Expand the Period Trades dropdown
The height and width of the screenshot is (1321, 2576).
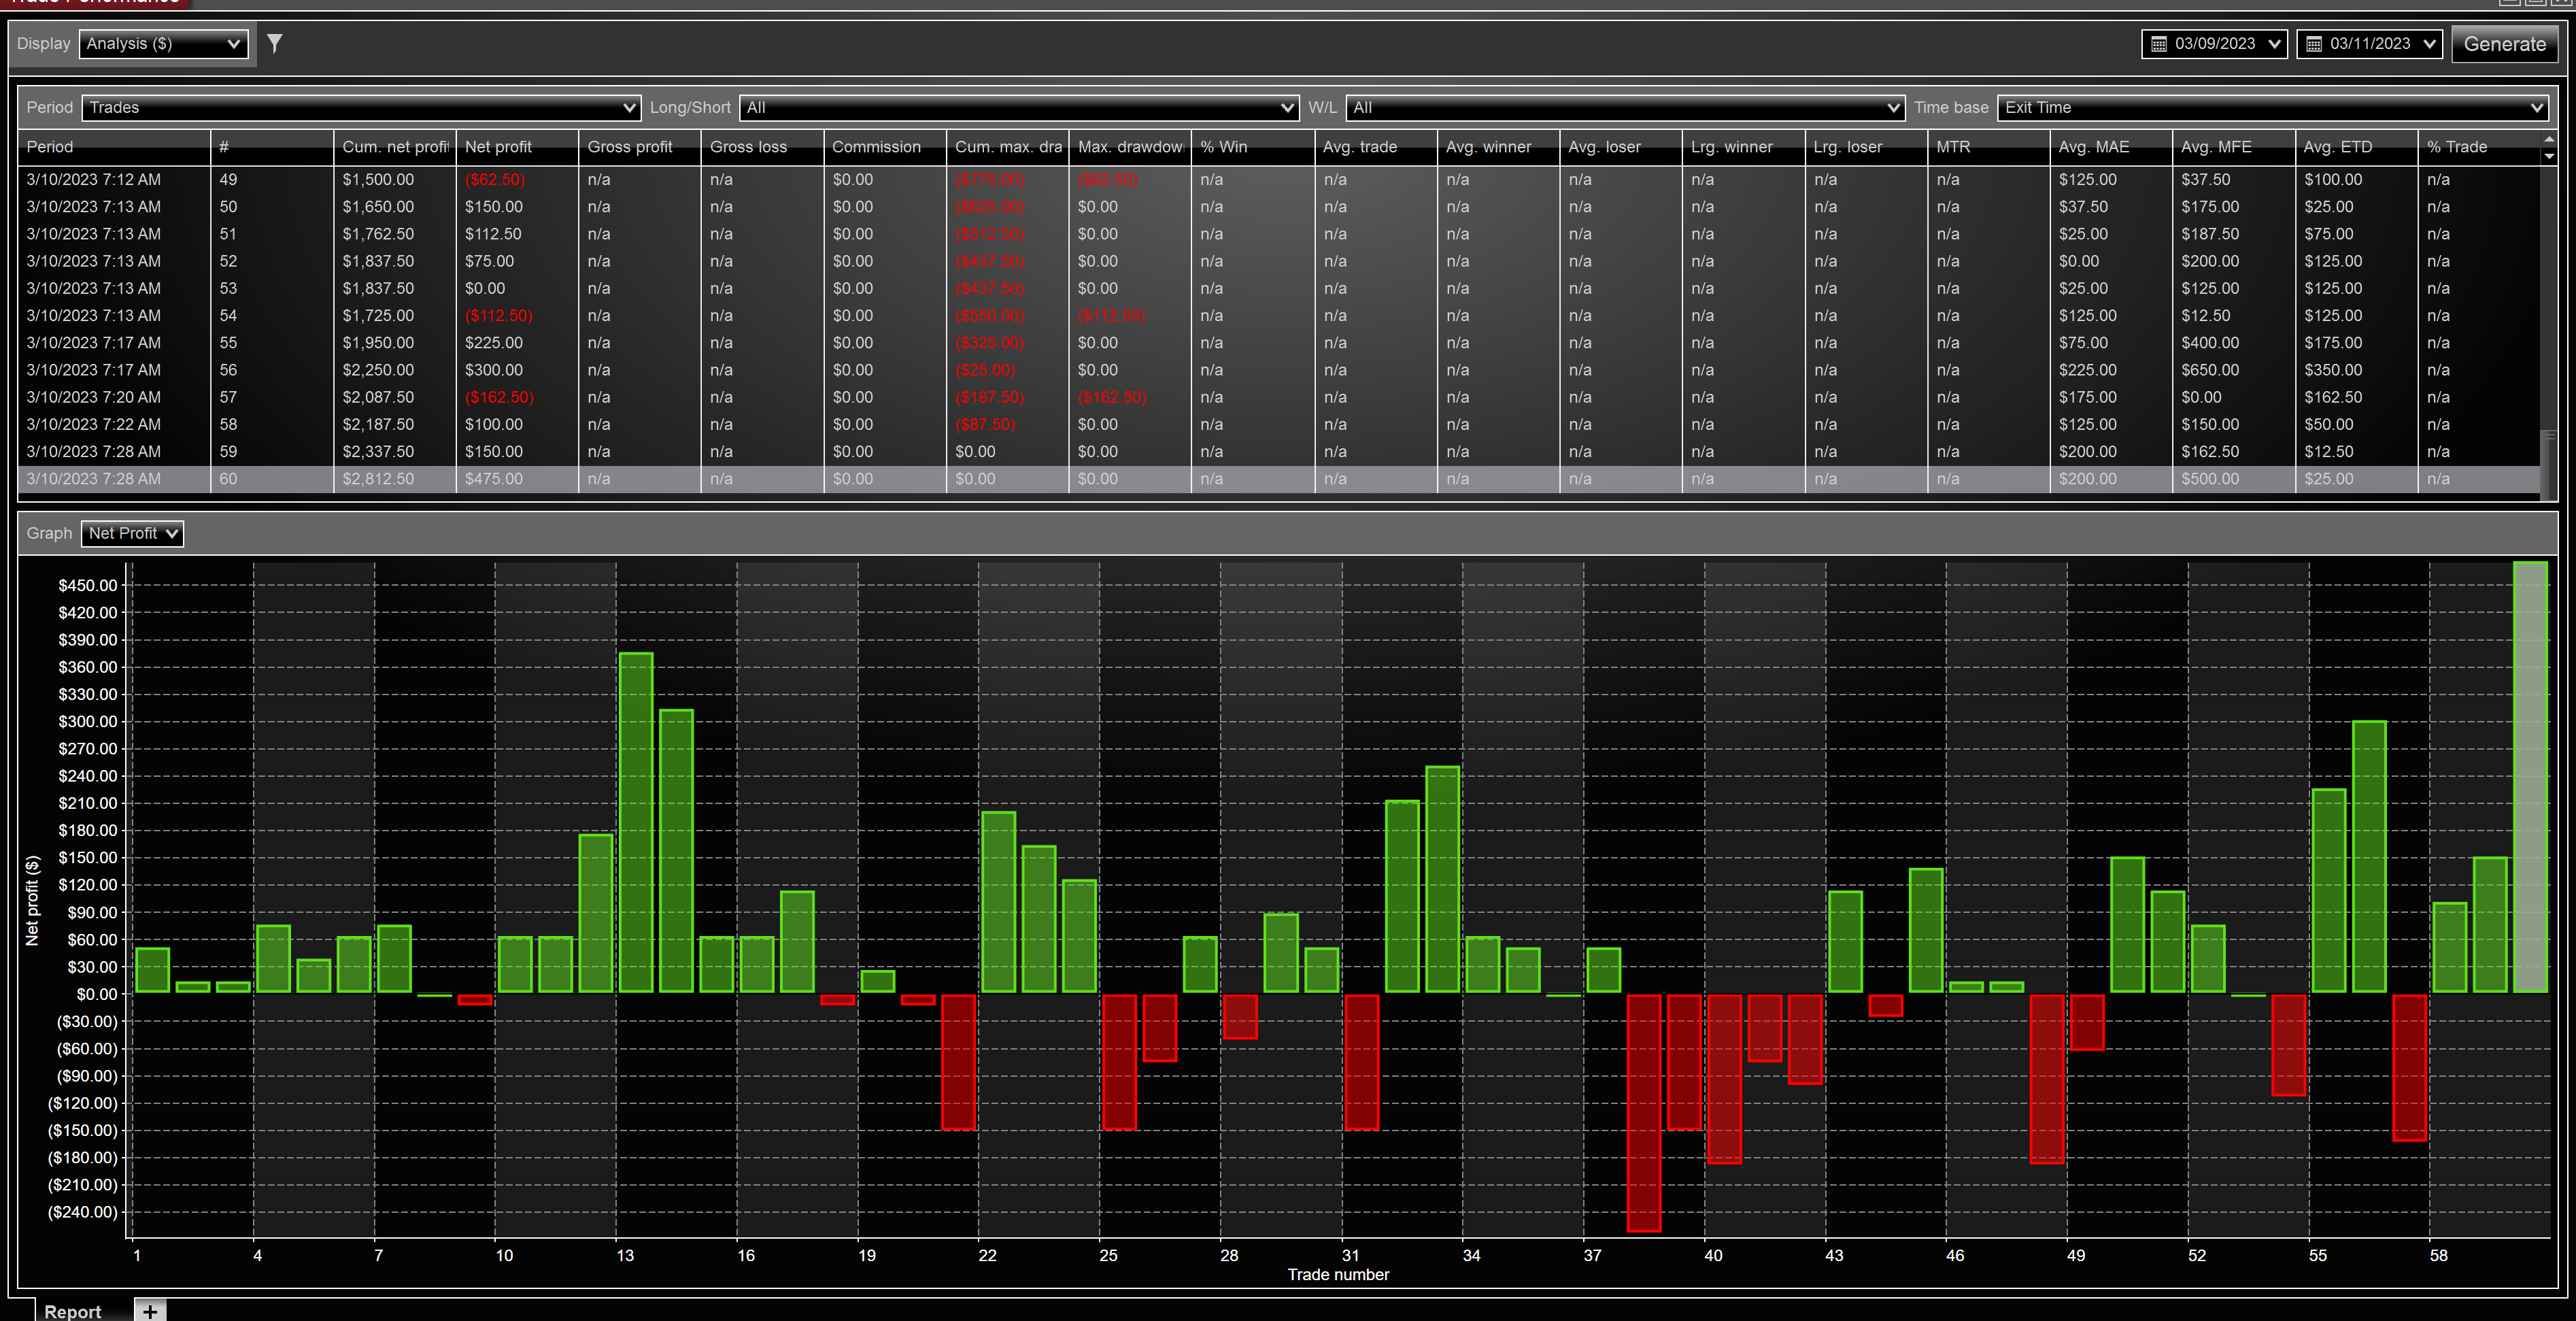361,108
